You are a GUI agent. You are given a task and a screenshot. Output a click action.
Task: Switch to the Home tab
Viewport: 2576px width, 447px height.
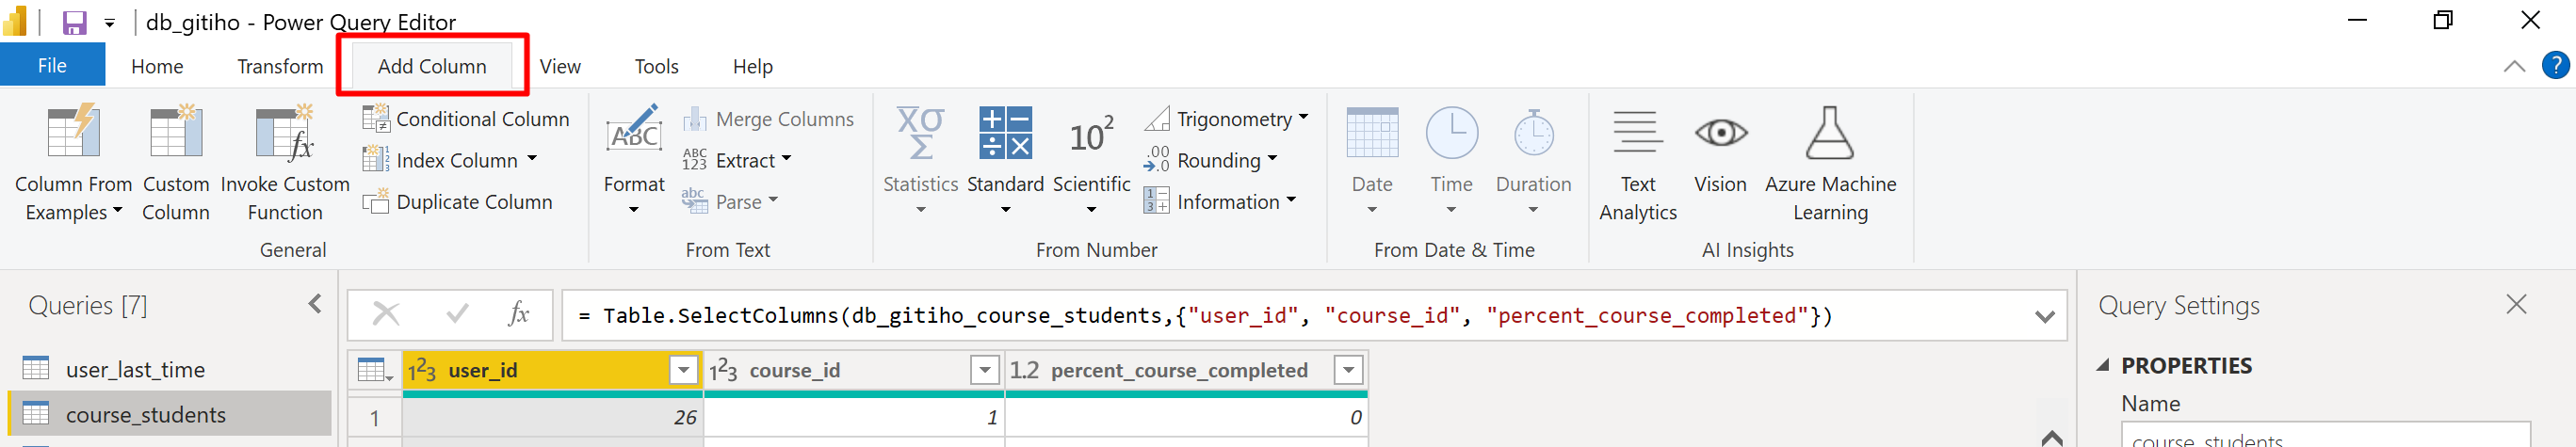[x=157, y=66]
